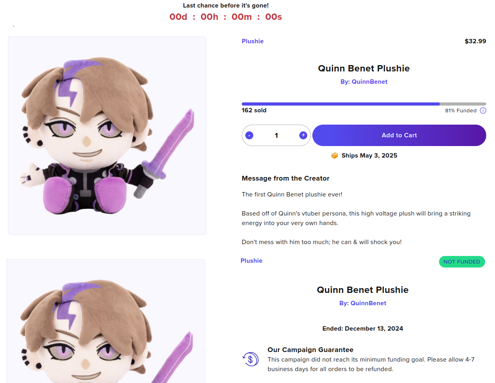Click the shipping box icon
495x383 pixels.
pos(335,156)
